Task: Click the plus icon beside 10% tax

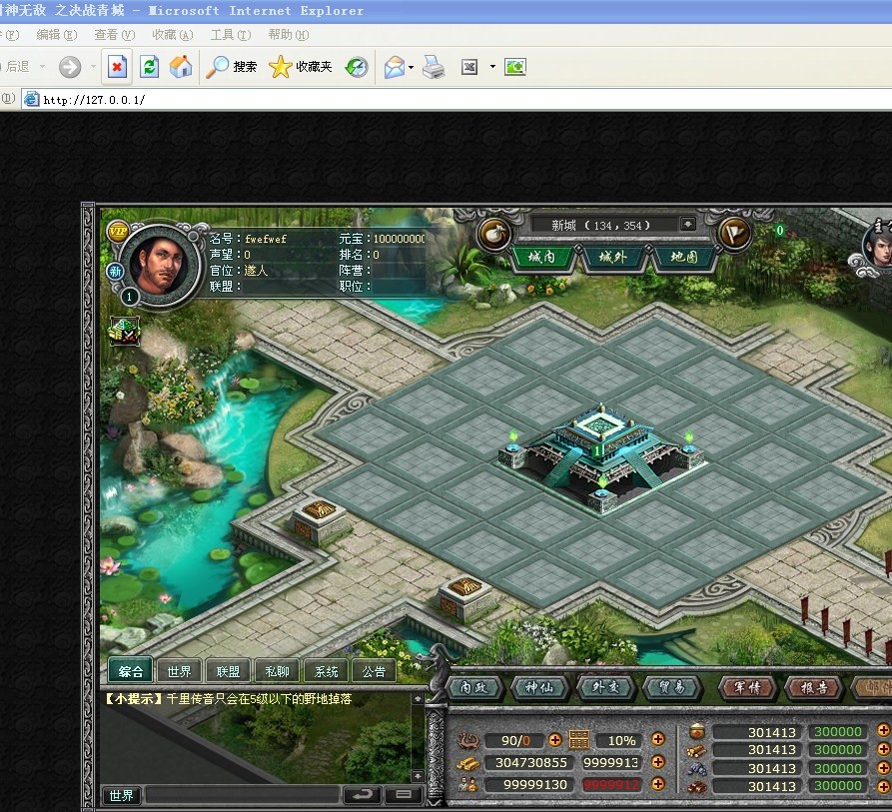Action: 657,740
